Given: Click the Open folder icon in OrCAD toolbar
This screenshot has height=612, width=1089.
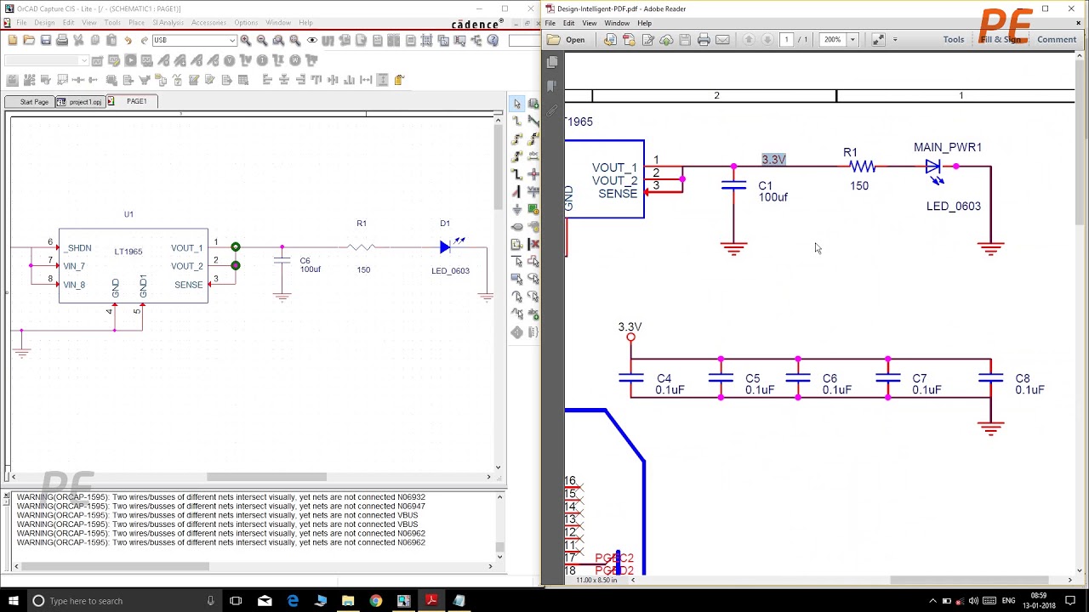Looking at the screenshot, I should pos(29,40).
